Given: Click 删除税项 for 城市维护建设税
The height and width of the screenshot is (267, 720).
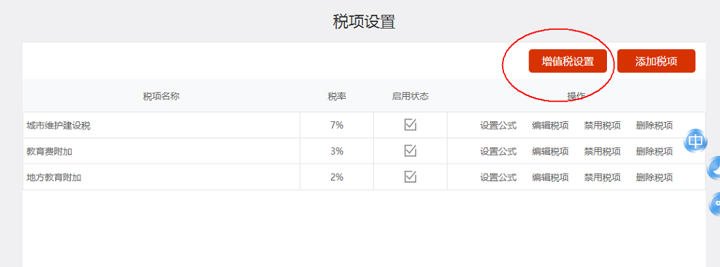Looking at the screenshot, I should (x=655, y=125).
